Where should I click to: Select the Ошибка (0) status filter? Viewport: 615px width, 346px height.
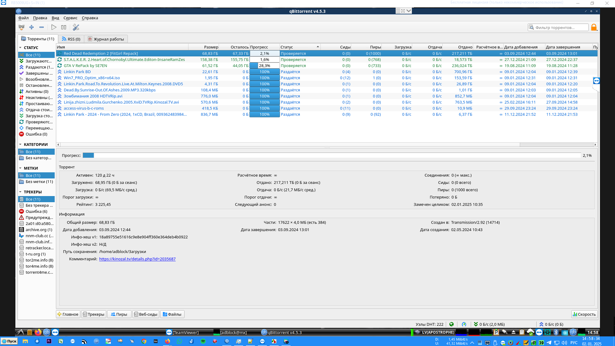(36, 134)
